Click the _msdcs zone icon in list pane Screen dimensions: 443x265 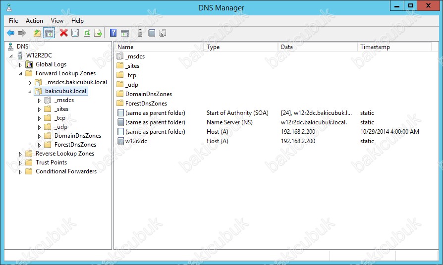tap(120, 56)
